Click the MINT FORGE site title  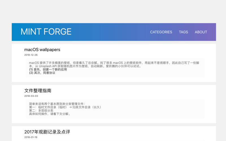click(46, 32)
